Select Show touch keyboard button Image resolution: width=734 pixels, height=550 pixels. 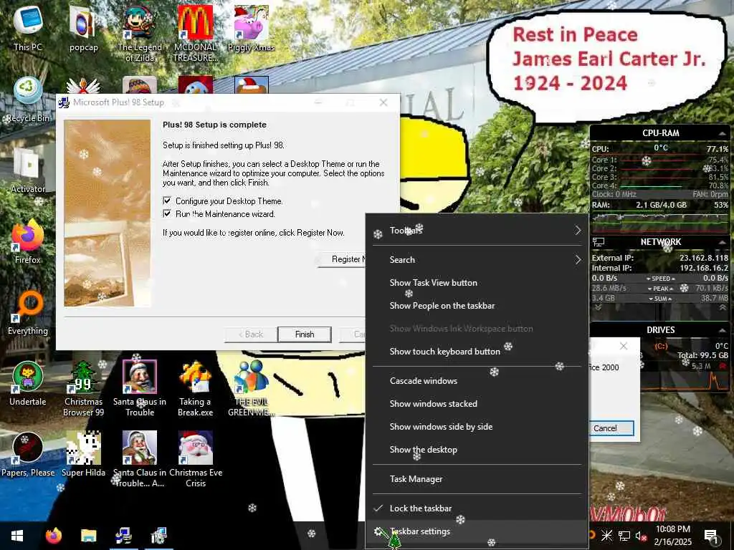(x=477, y=351)
